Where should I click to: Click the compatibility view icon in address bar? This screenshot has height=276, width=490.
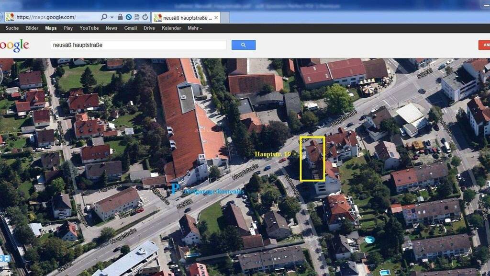click(136, 17)
